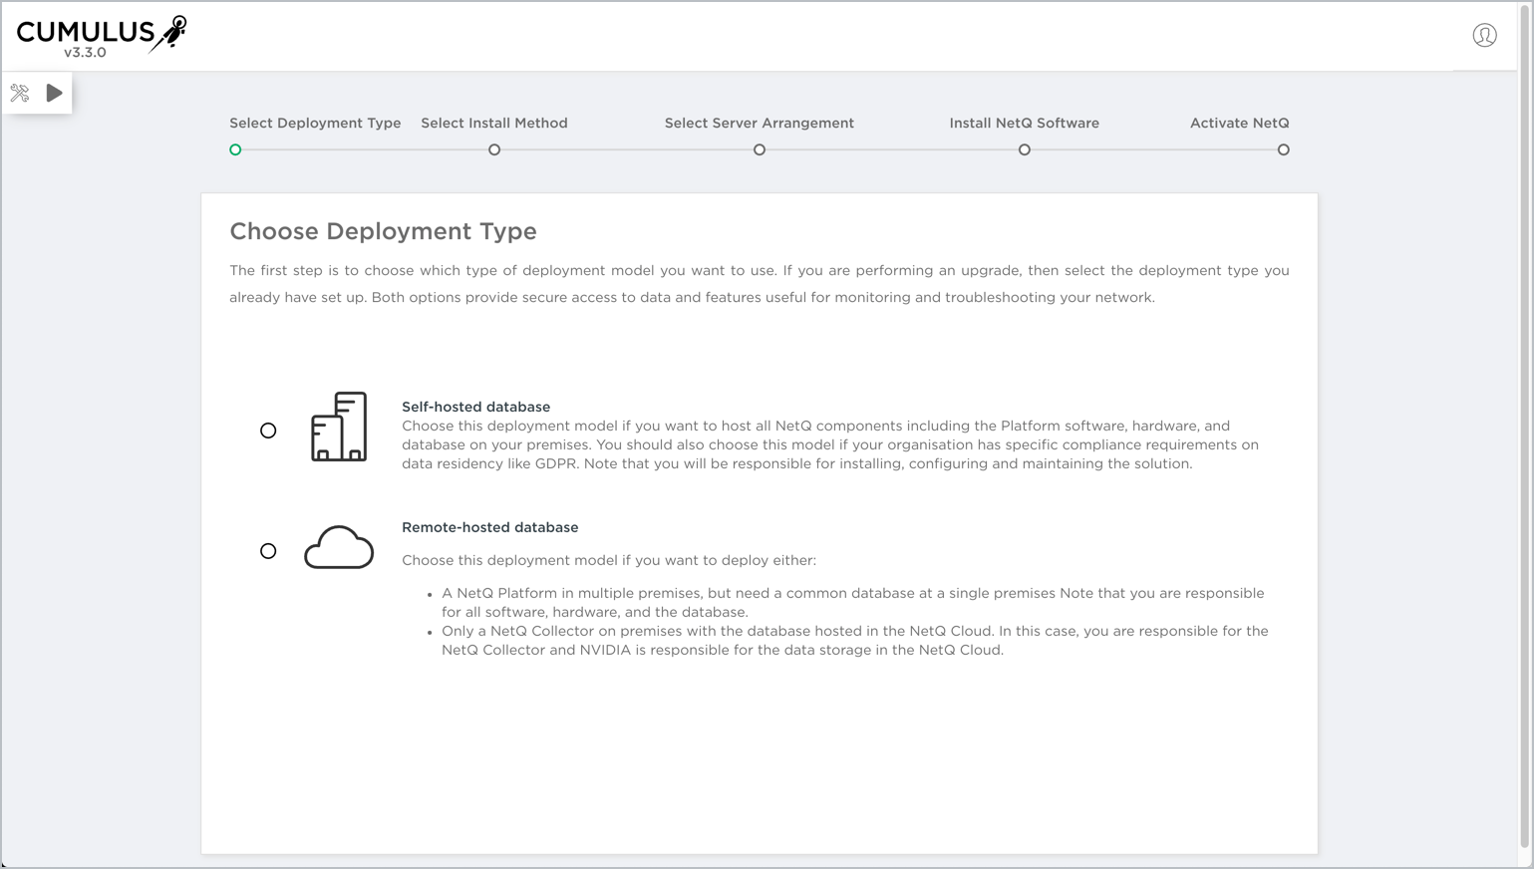Go to Select Server Arrangement step label
This screenshot has height=869, width=1534.
point(760,123)
